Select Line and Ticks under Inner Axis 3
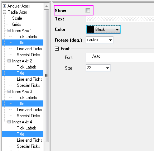 [29, 110]
